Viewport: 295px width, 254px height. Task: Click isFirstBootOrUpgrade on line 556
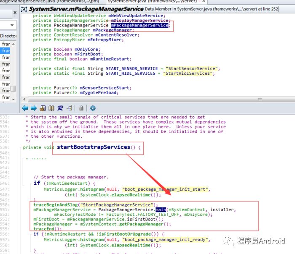(x=125, y=234)
